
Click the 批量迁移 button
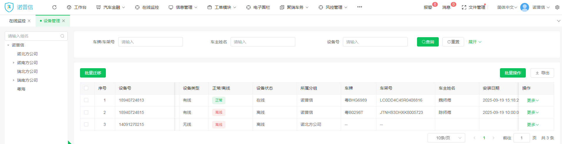click(x=93, y=73)
